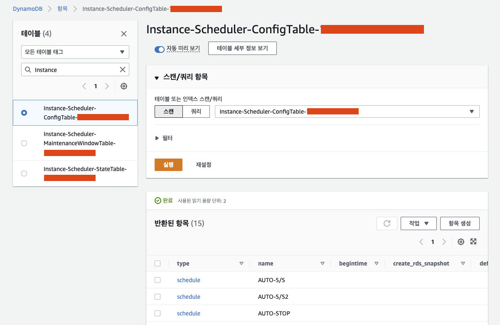500x325 pixels.
Task: Sort by begintime column arrow
Action: click(377, 263)
